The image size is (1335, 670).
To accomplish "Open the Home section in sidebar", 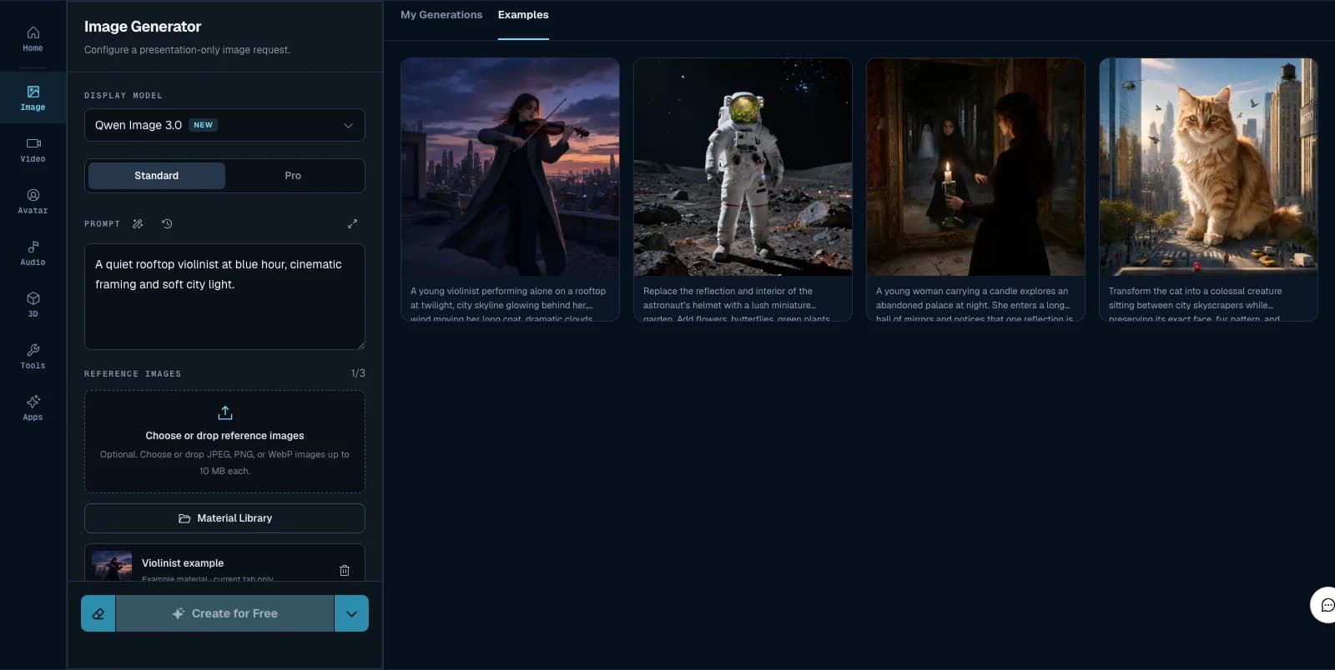I will click(x=33, y=39).
